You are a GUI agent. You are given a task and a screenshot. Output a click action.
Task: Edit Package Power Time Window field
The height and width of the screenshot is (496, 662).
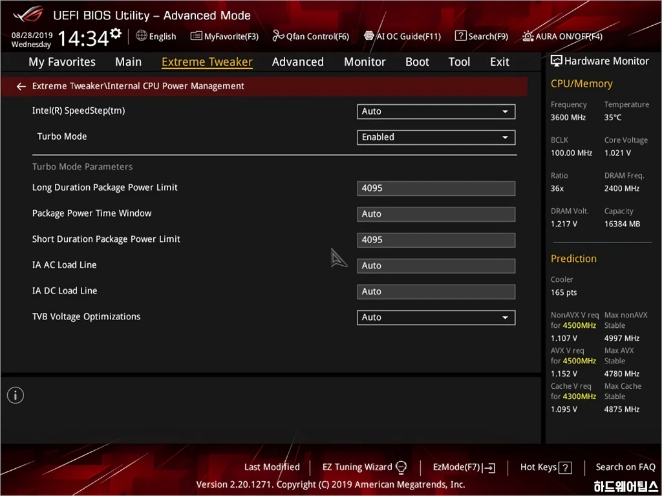(436, 214)
